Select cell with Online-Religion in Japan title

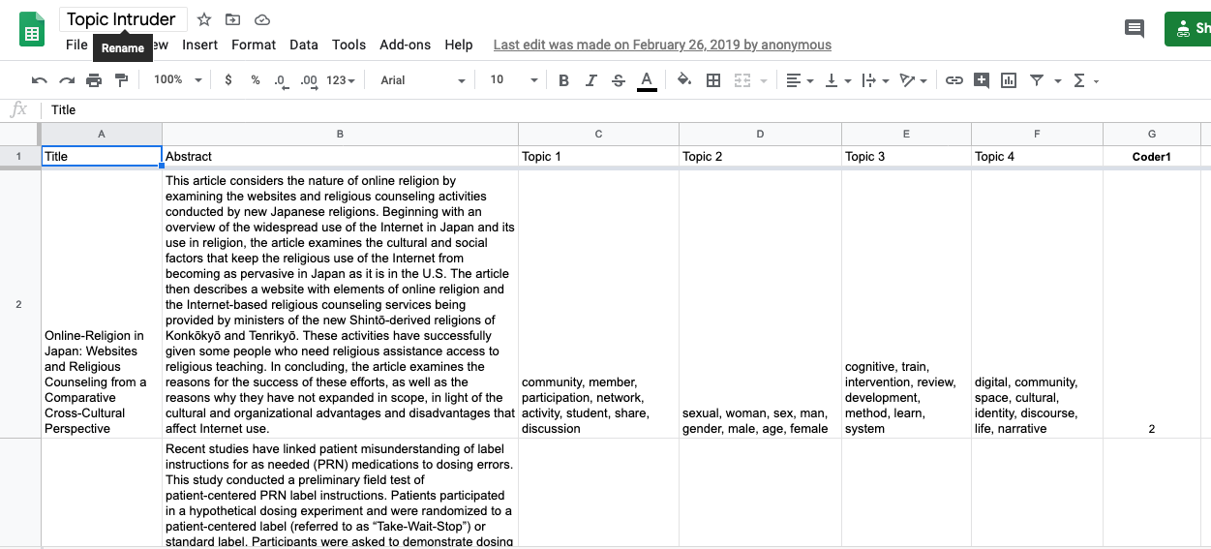coord(102,304)
